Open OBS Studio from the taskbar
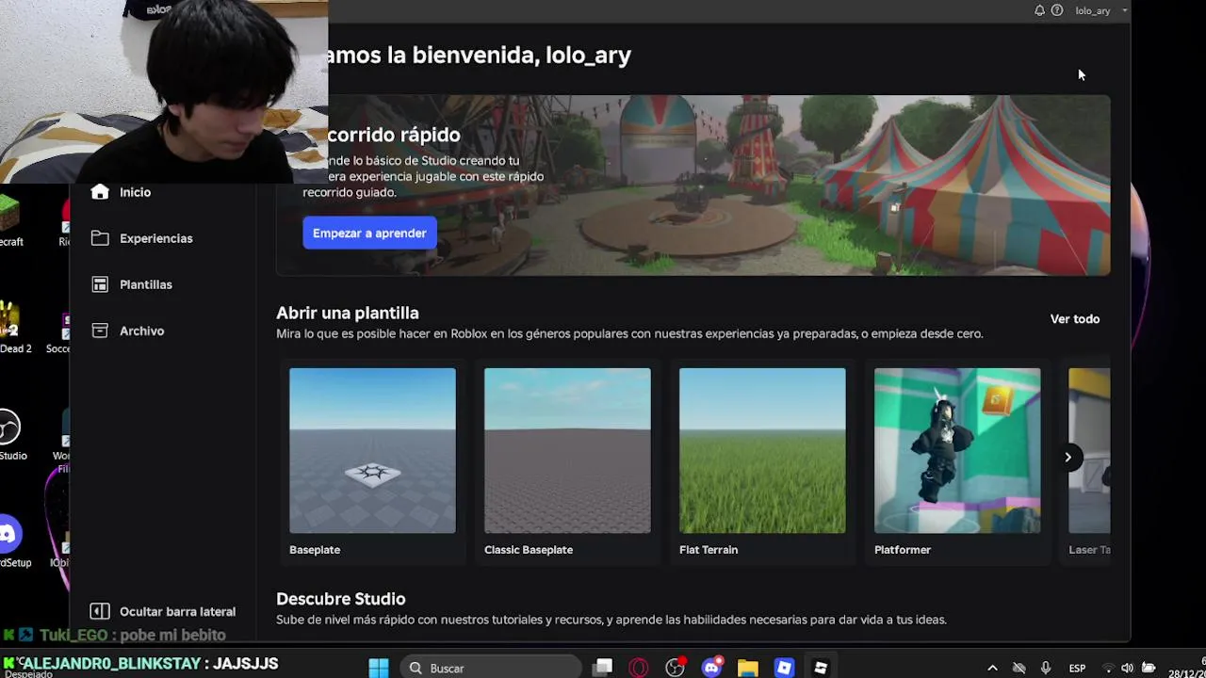This screenshot has width=1206, height=678. 676,668
